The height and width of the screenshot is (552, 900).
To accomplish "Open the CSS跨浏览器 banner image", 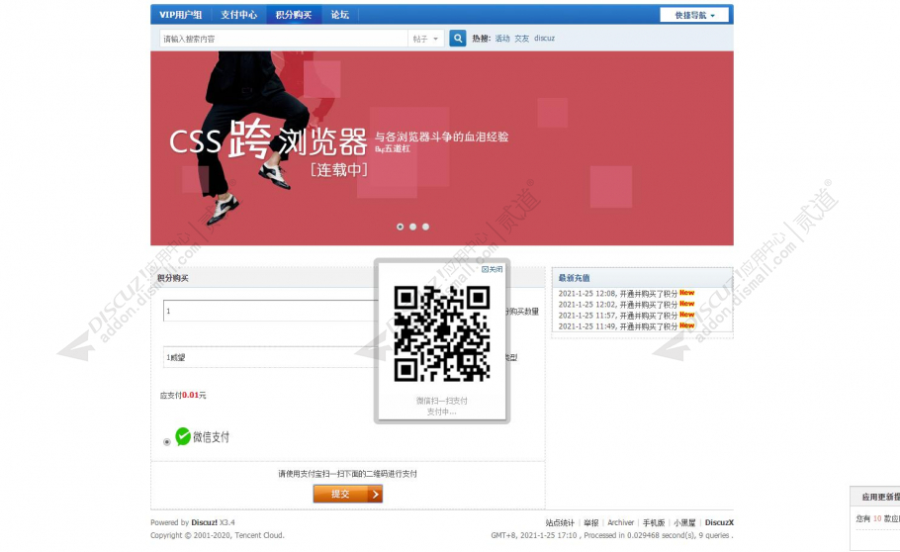I will point(442,148).
